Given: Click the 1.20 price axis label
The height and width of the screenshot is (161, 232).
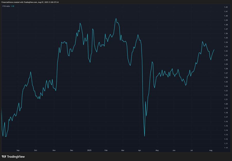Looking at the screenshot, I should [226, 104].
